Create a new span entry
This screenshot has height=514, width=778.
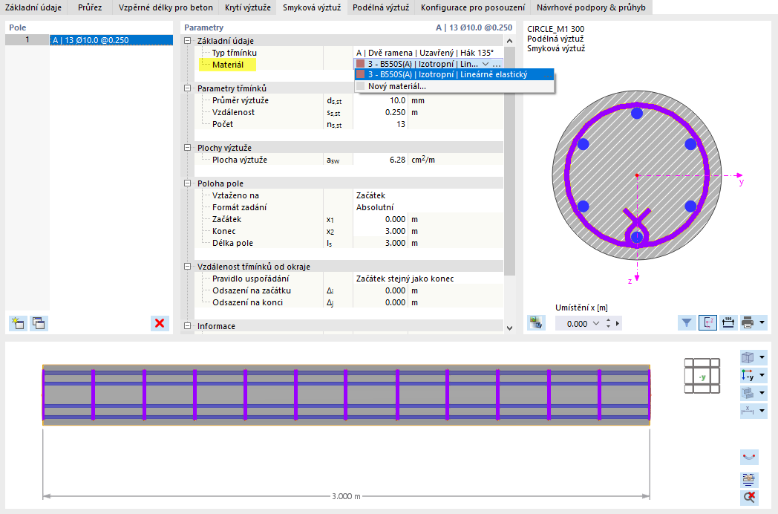click(x=19, y=323)
